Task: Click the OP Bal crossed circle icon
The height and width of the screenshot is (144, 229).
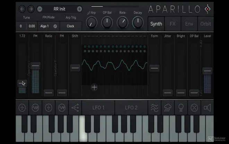Action: coord(194,108)
